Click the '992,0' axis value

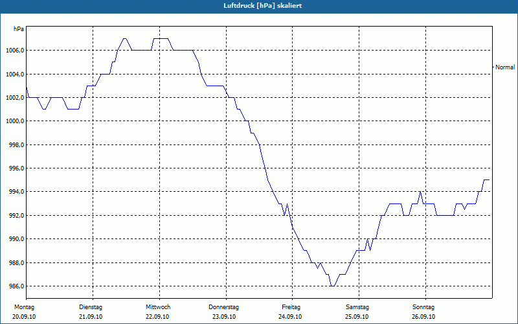pyautogui.click(x=16, y=216)
